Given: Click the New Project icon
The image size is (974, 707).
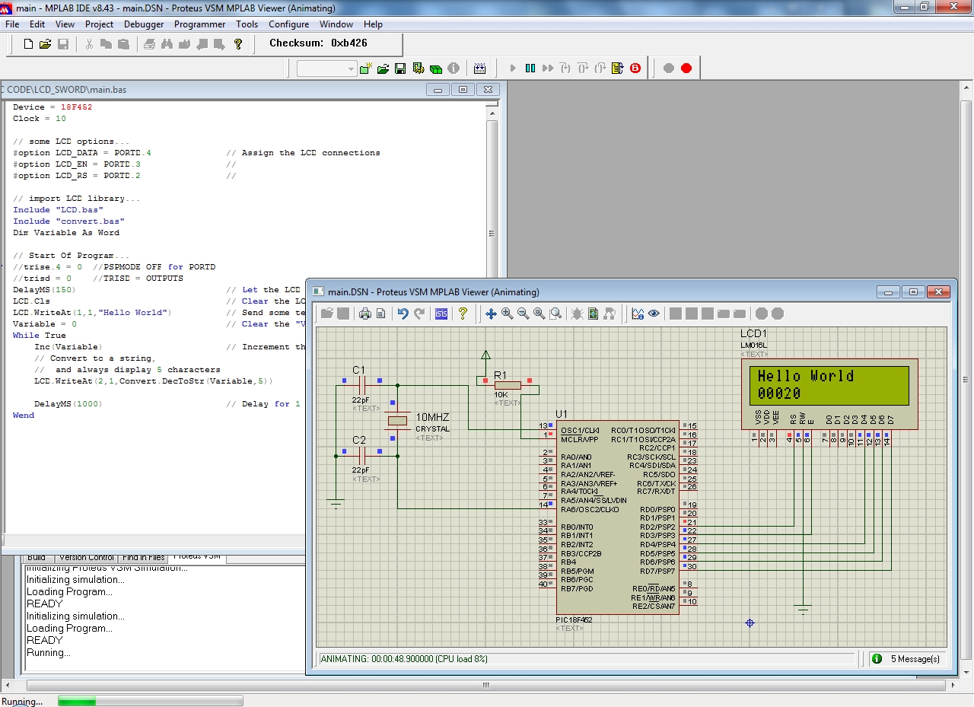Looking at the screenshot, I should (366, 68).
